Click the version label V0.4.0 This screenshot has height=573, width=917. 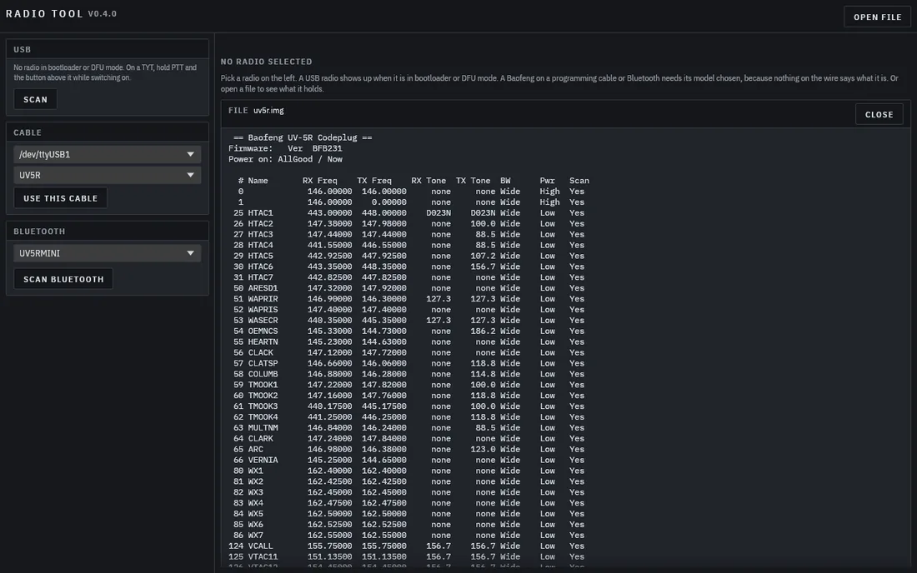pyautogui.click(x=103, y=13)
